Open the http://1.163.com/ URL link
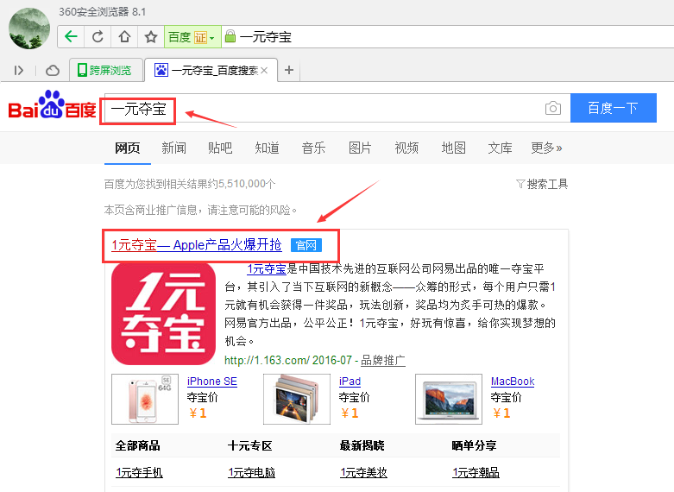This screenshot has width=674, height=492. point(267,361)
